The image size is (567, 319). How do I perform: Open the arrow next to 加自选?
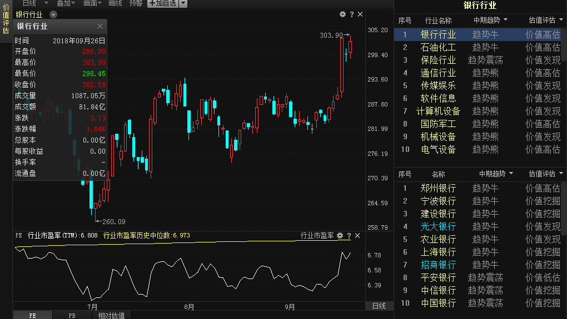pyautogui.click(x=183, y=4)
